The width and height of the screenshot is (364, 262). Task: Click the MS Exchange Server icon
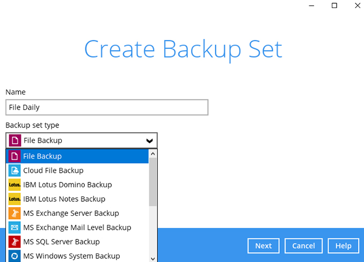(14, 213)
